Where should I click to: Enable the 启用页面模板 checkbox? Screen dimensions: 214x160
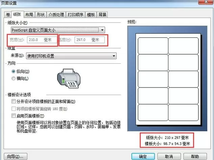[x=14, y=116]
